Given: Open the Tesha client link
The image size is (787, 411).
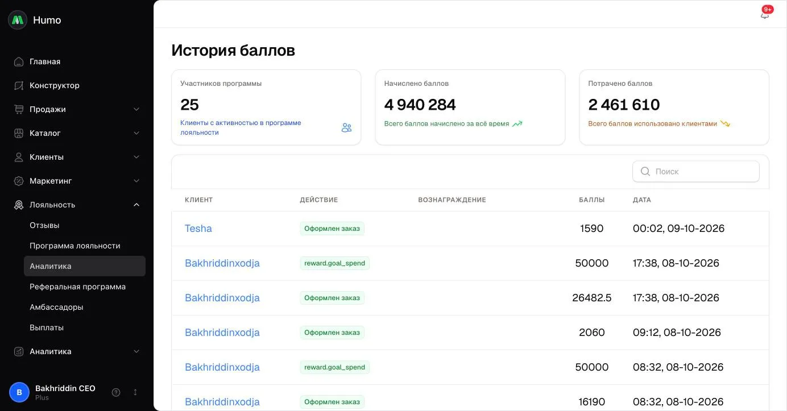Looking at the screenshot, I should tap(198, 229).
